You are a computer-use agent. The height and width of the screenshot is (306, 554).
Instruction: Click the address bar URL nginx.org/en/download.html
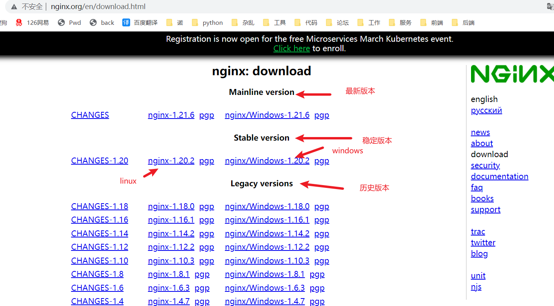coord(98,7)
